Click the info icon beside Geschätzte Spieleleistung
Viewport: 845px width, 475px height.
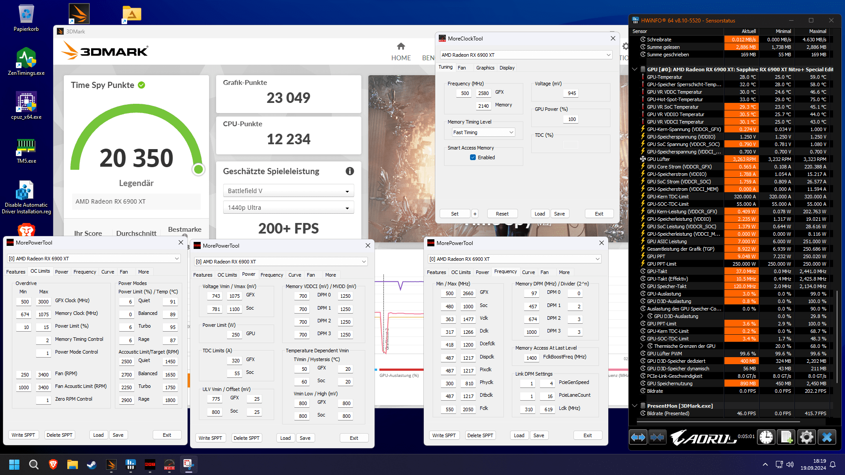point(350,171)
